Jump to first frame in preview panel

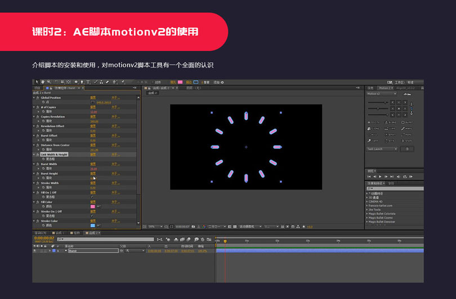click(x=369, y=176)
